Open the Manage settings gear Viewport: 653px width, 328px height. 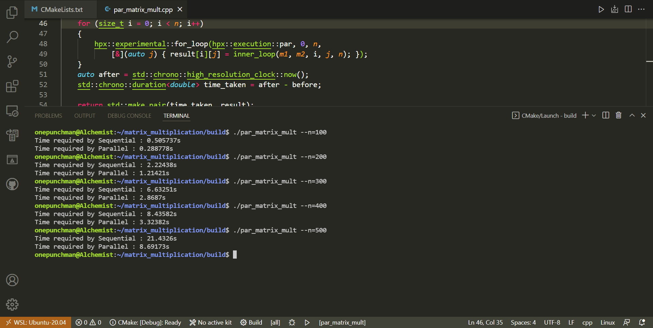coord(12,305)
